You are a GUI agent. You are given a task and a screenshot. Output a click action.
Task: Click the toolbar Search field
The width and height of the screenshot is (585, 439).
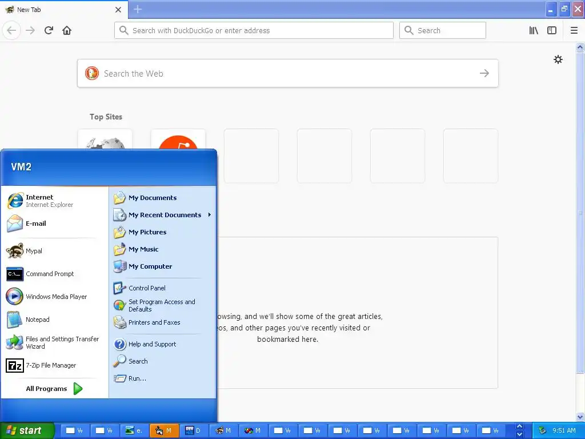click(443, 30)
